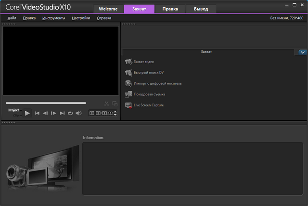Viewport: 308px width, 206px height.
Task: Click the scissors split clip icon
Action: coord(107,103)
